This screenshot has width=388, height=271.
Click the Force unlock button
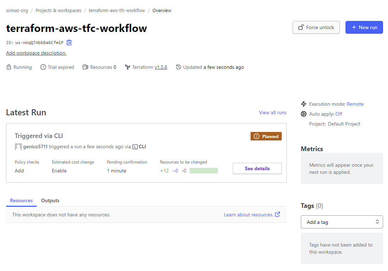[x=316, y=28]
